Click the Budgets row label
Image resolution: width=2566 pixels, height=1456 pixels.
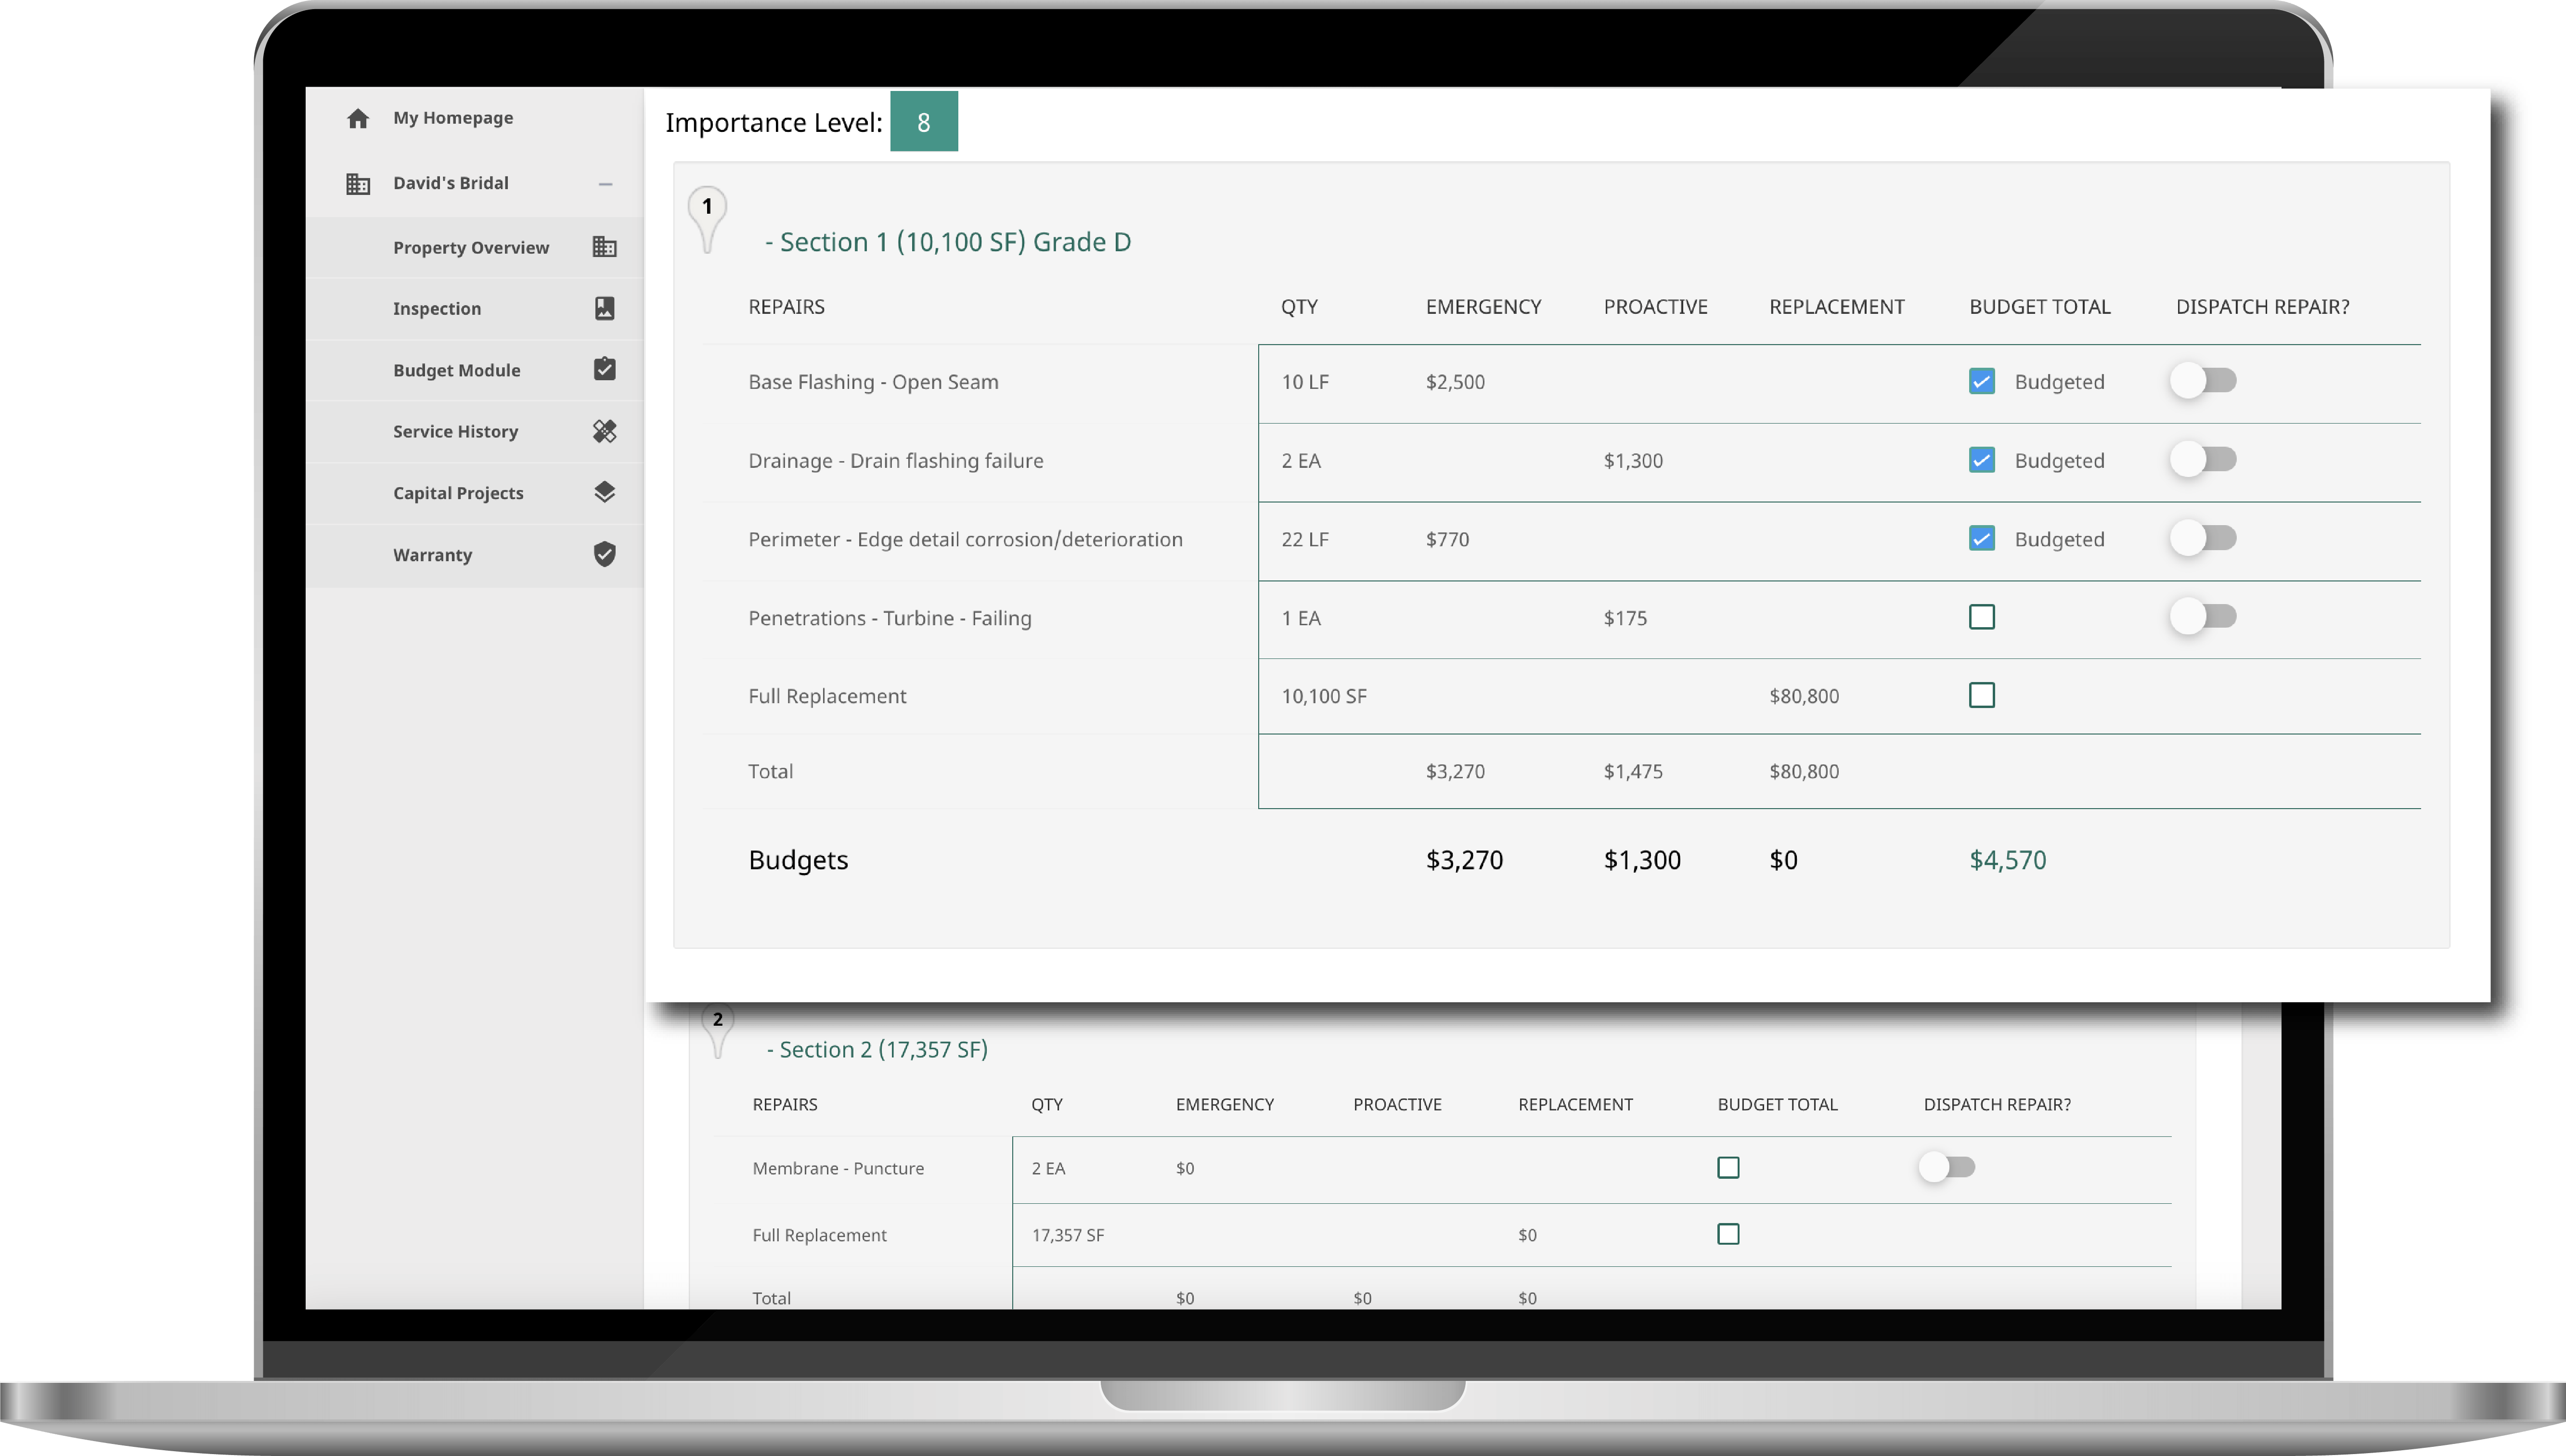(798, 861)
